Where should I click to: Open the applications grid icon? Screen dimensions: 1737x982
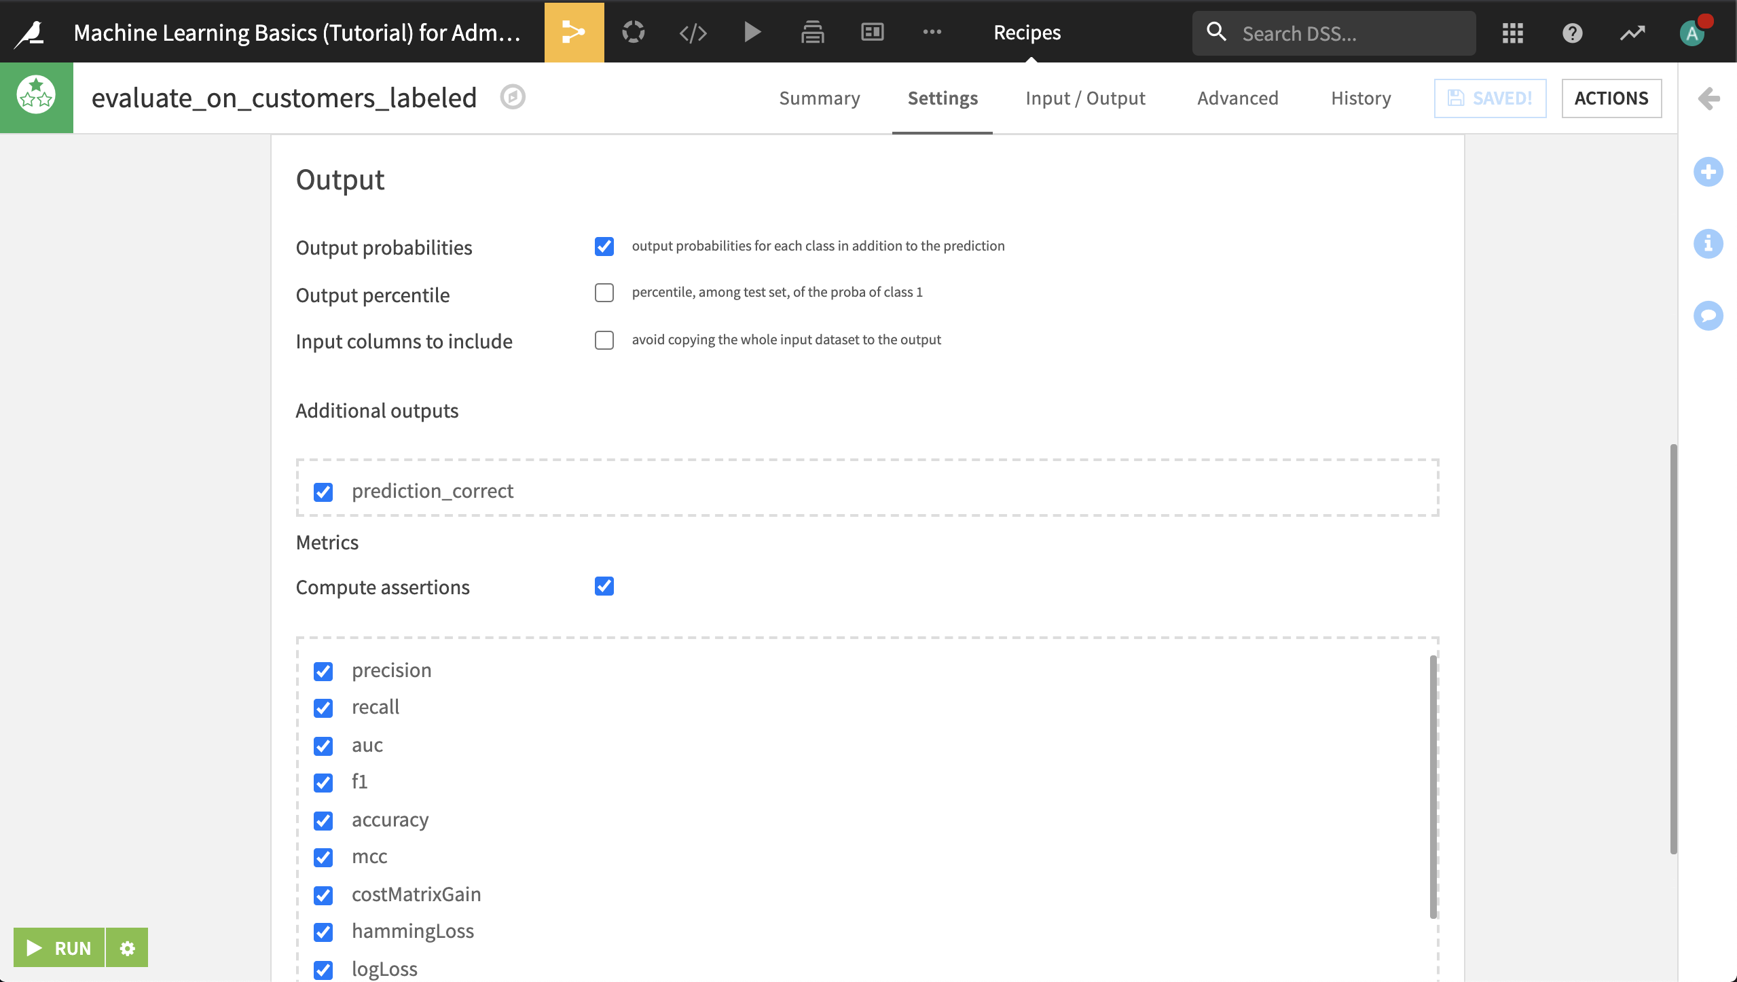click(x=1512, y=33)
